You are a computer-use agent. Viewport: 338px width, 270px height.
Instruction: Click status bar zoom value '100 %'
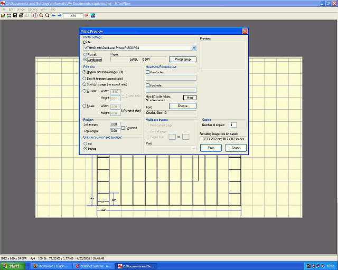(x=42, y=258)
